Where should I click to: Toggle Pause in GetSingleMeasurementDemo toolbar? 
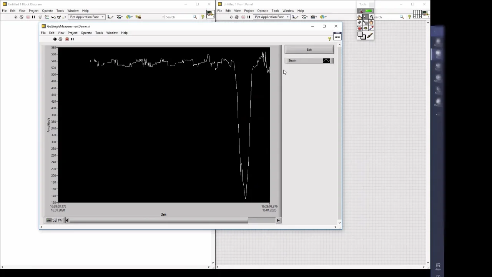click(72, 39)
